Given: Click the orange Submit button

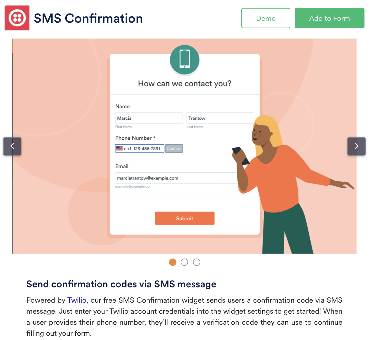Looking at the screenshot, I should point(184,218).
